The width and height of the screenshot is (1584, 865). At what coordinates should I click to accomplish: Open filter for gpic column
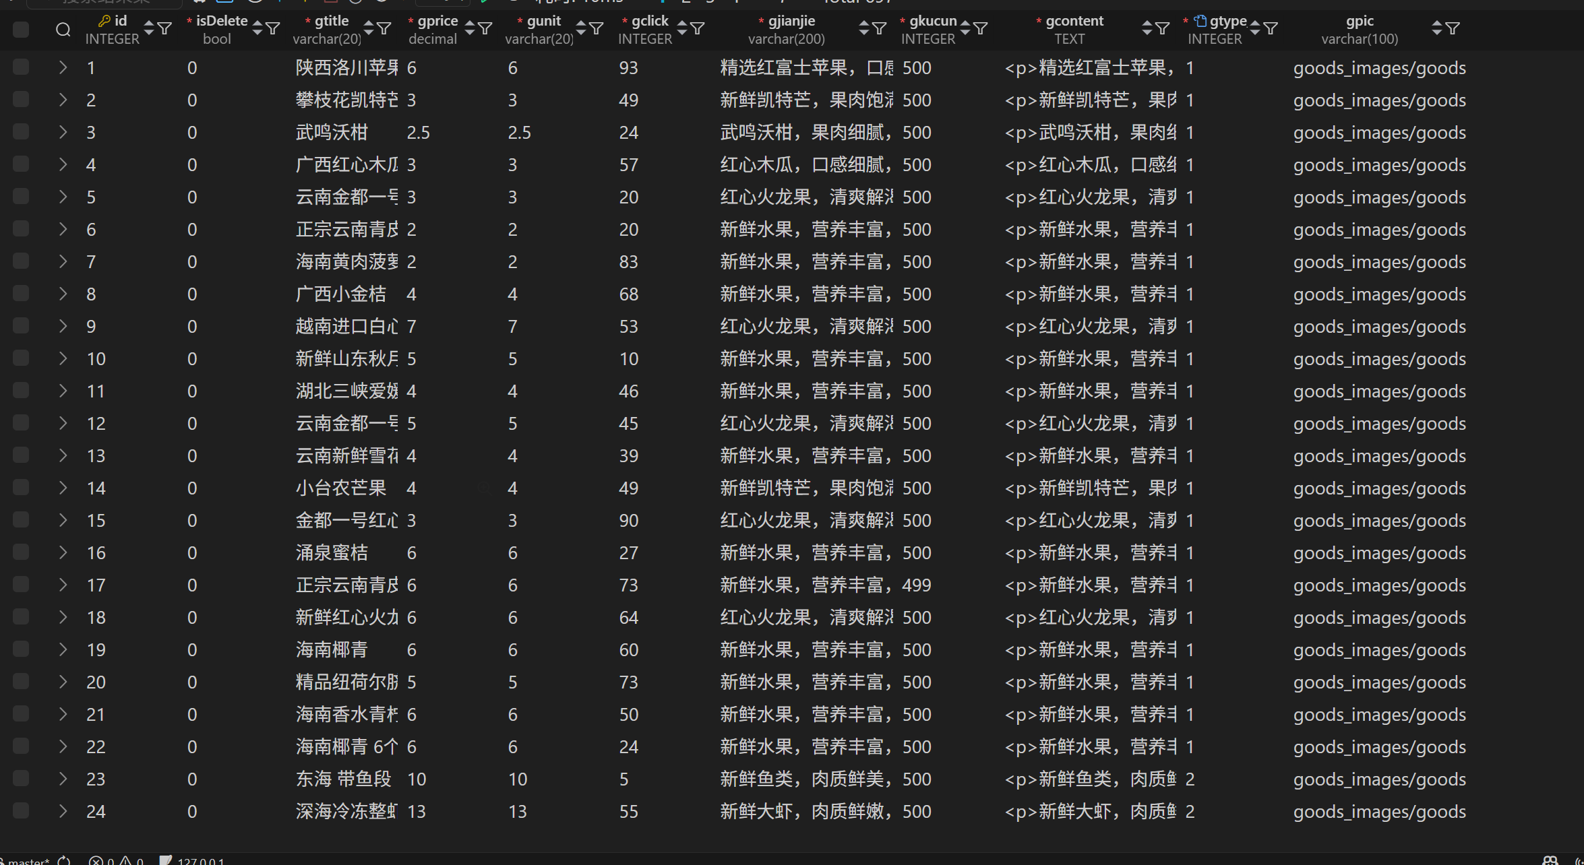click(1453, 28)
